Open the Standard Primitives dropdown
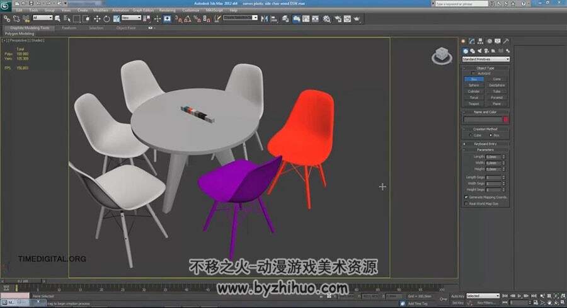 point(486,59)
